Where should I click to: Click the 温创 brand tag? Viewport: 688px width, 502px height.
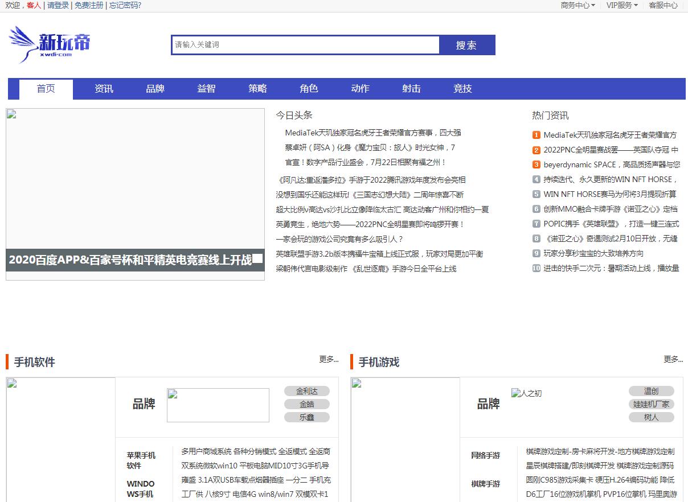[652, 391]
